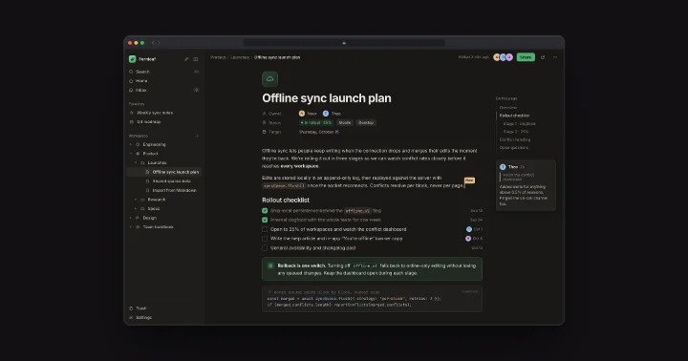This screenshot has height=361, width=688.
Task: Click the Launches breadcrumb link
Action: [240, 57]
